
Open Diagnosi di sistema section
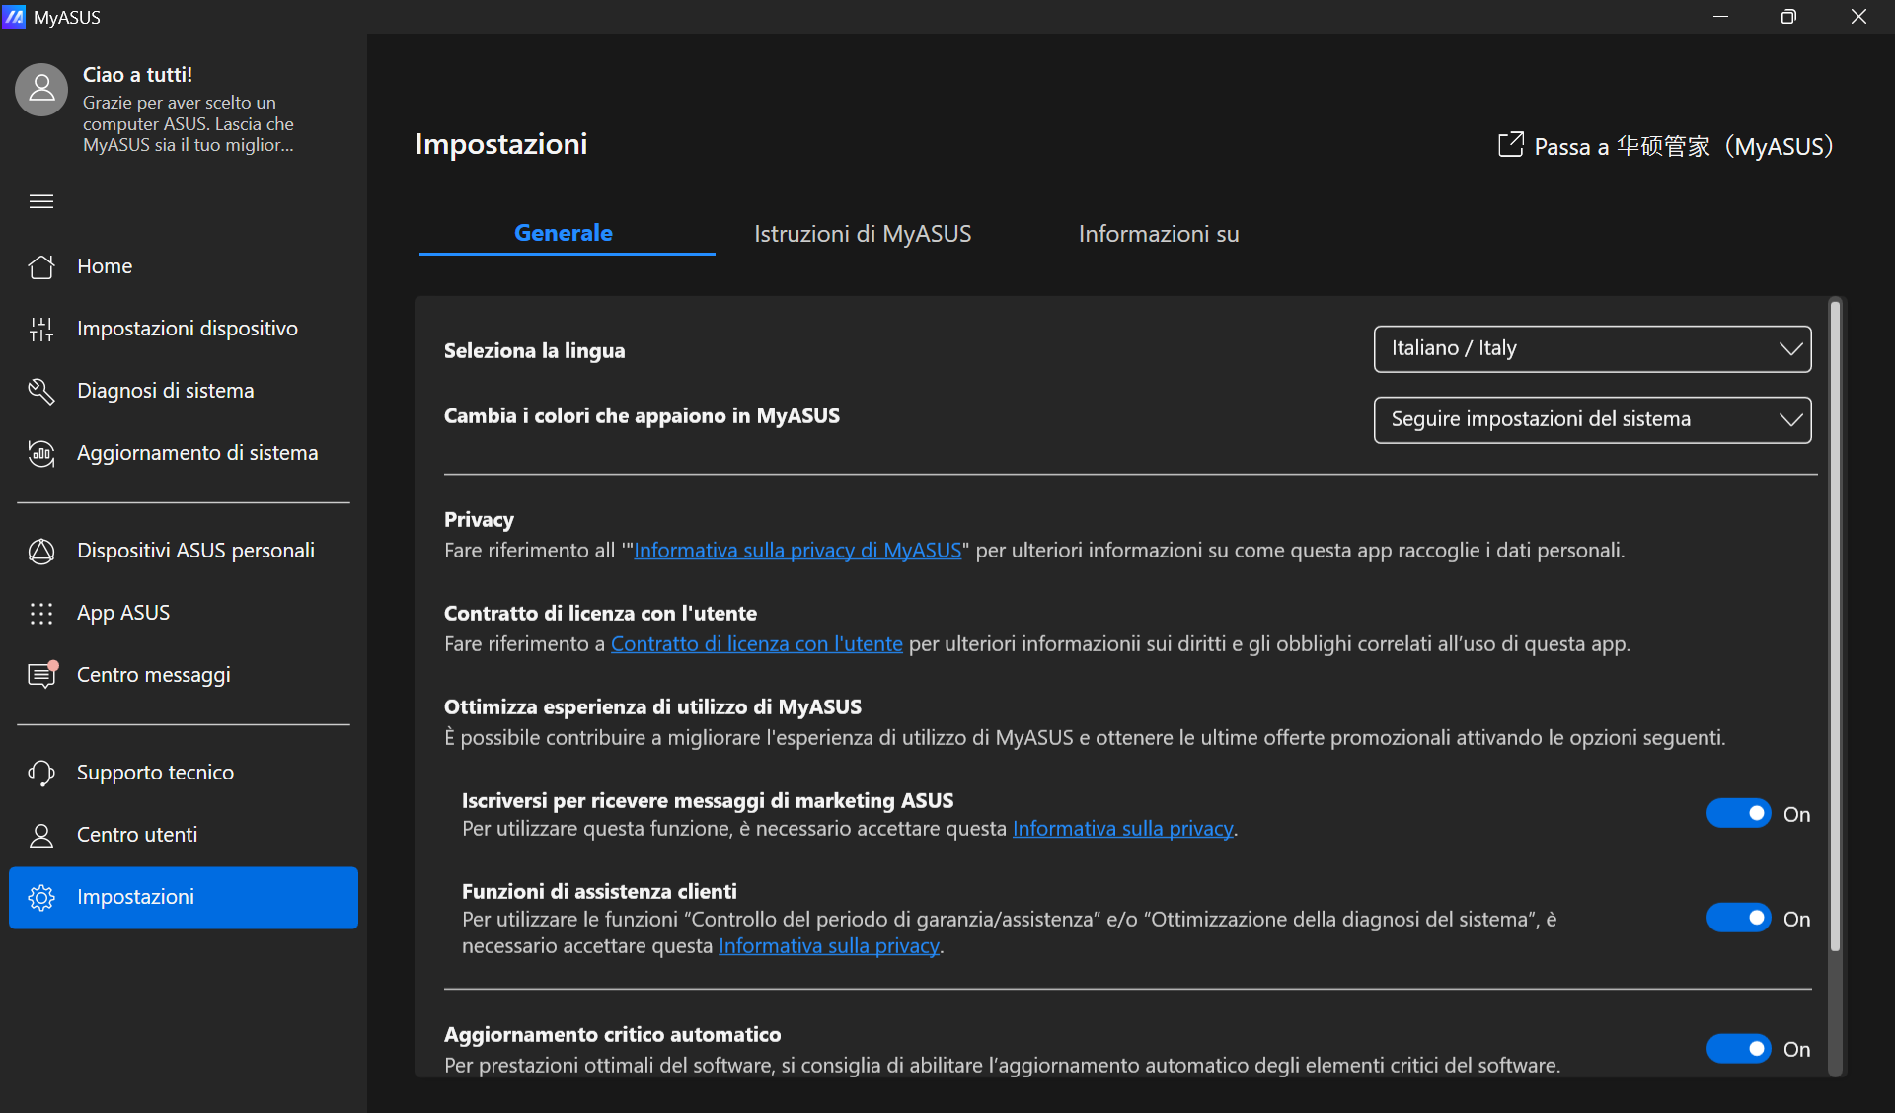click(184, 391)
